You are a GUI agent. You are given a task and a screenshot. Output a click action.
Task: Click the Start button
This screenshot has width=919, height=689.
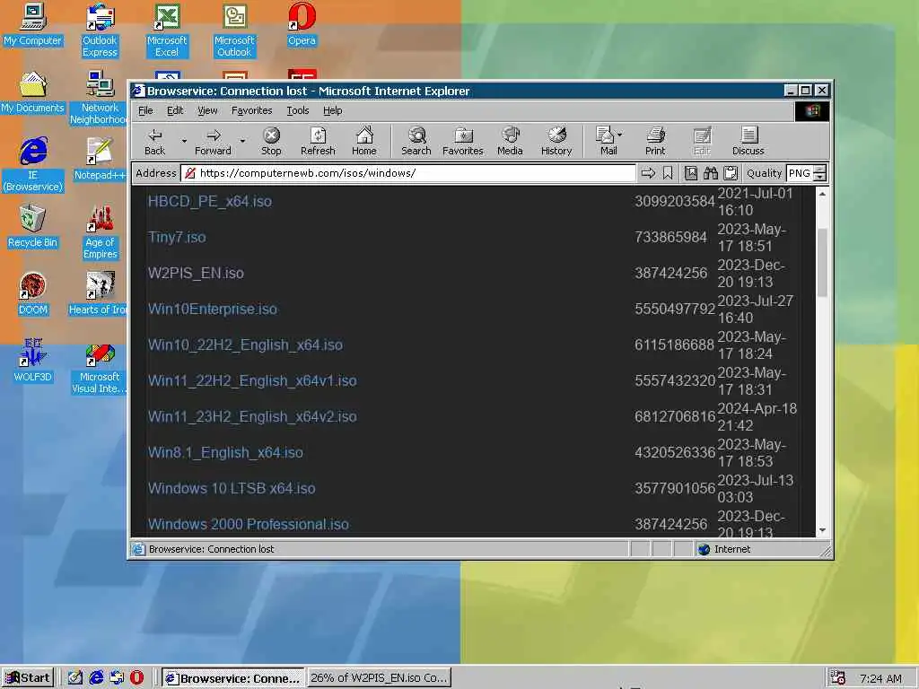pos(28,677)
